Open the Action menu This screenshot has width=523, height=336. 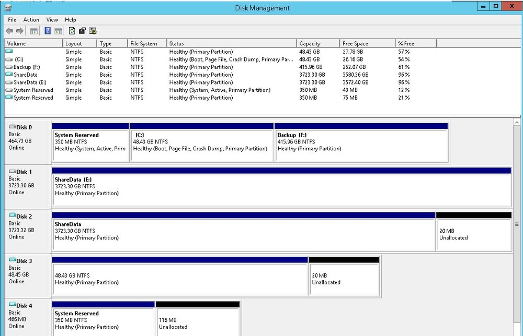coord(31,20)
